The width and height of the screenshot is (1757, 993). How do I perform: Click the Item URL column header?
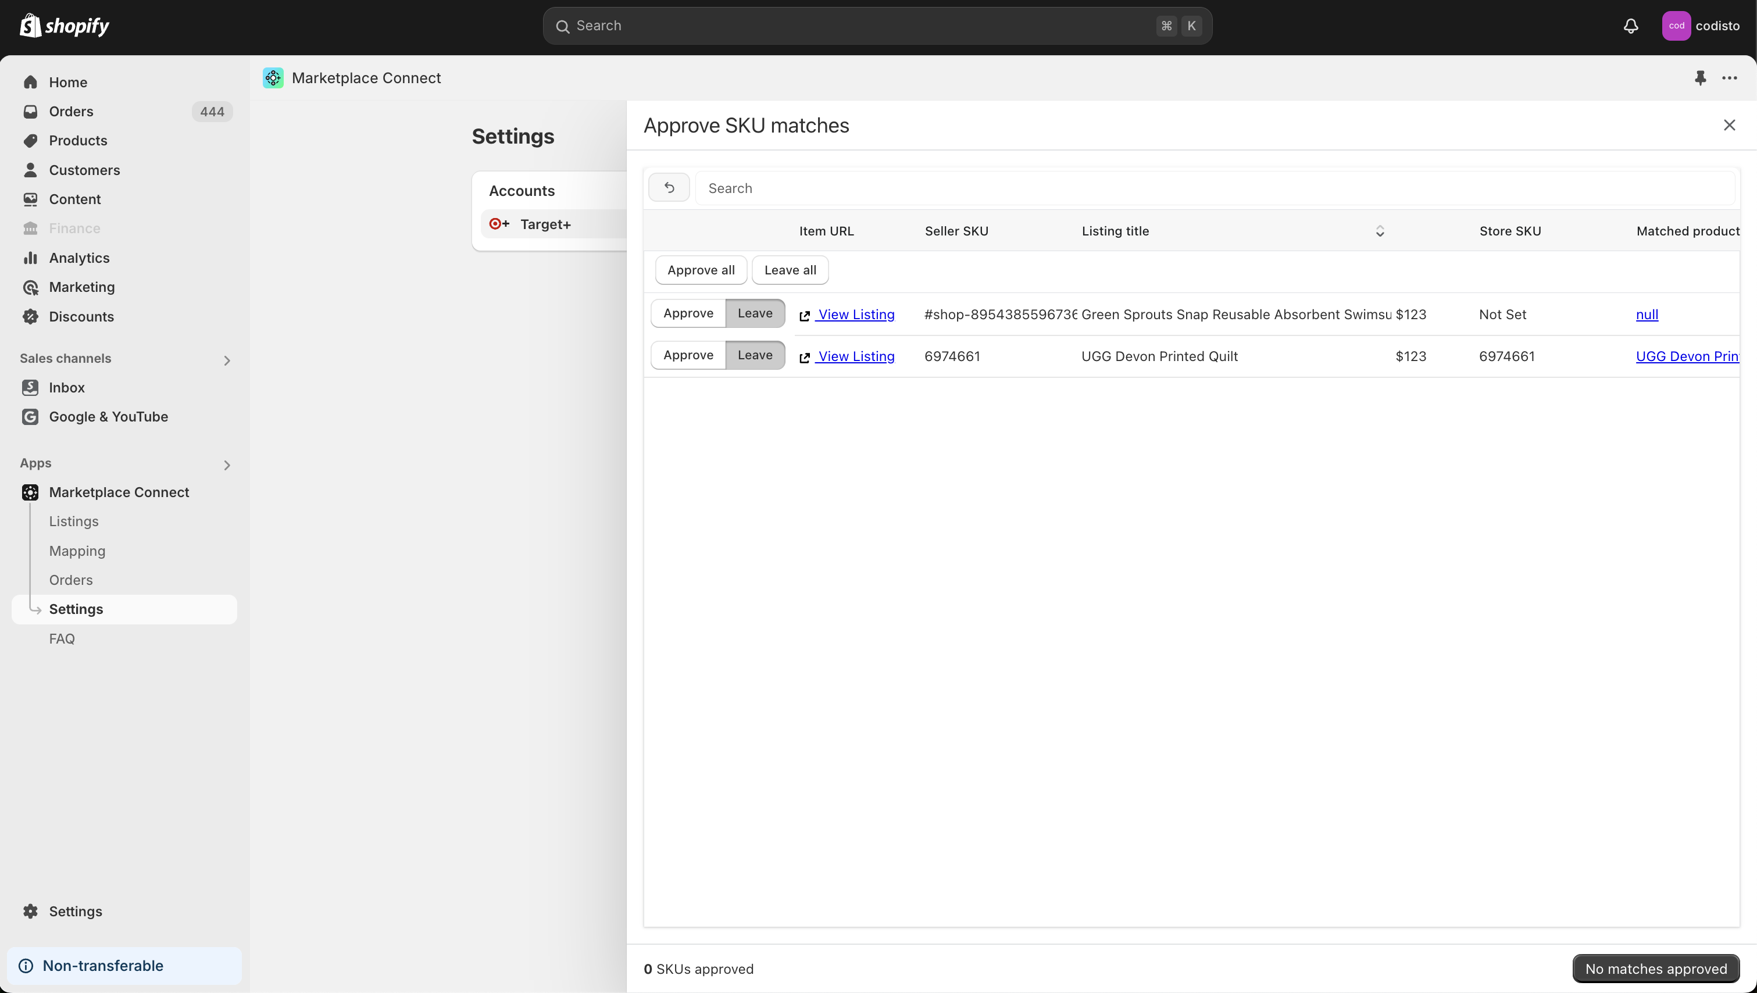pyautogui.click(x=826, y=231)
